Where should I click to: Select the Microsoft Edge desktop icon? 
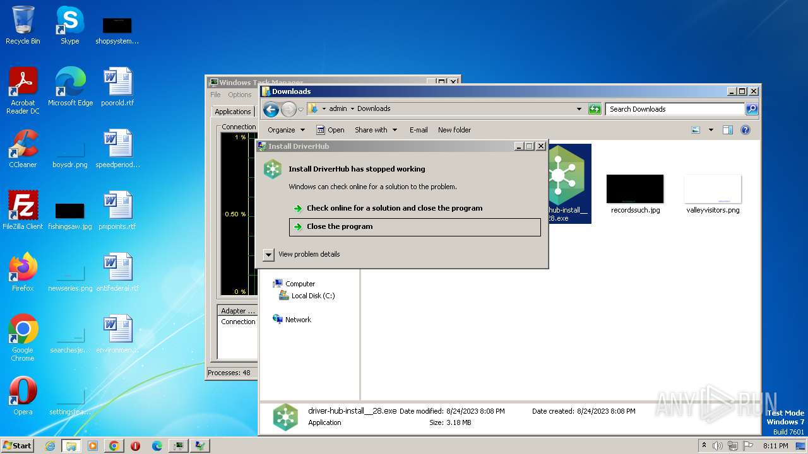[x=70, y=86]
